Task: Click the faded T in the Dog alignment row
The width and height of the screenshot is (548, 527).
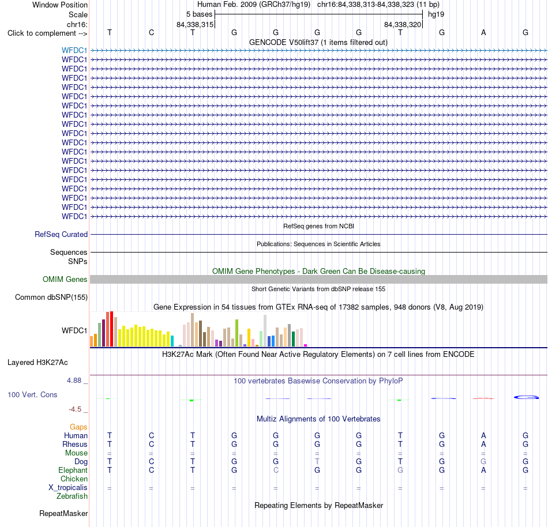Action: 317,461
